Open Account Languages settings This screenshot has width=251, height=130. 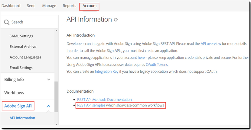click(25, 57)
